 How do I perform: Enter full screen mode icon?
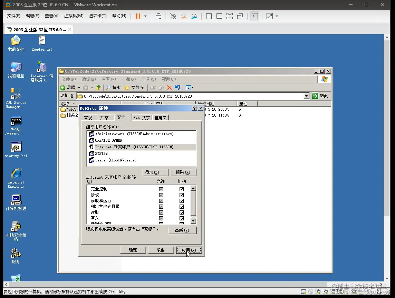pyautogui.click(x=230, y=16)
